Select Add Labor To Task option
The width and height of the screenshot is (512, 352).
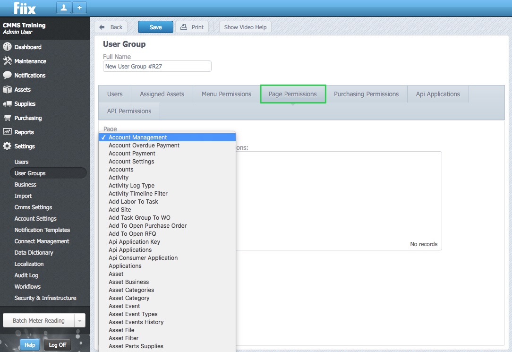(x=167, y=201)
